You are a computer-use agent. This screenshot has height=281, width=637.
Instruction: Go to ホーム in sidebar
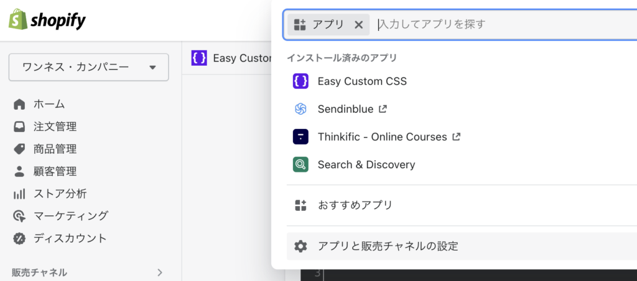[x=49, y=104]
